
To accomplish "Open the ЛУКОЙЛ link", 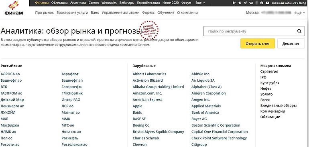I will pos(8,113).
